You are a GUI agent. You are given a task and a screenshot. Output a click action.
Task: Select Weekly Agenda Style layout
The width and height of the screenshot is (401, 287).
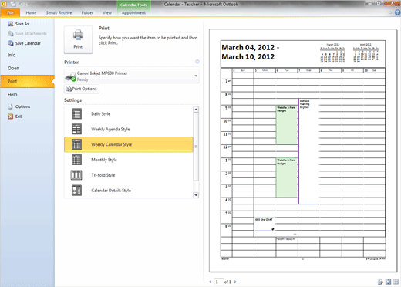click(128, 129)
